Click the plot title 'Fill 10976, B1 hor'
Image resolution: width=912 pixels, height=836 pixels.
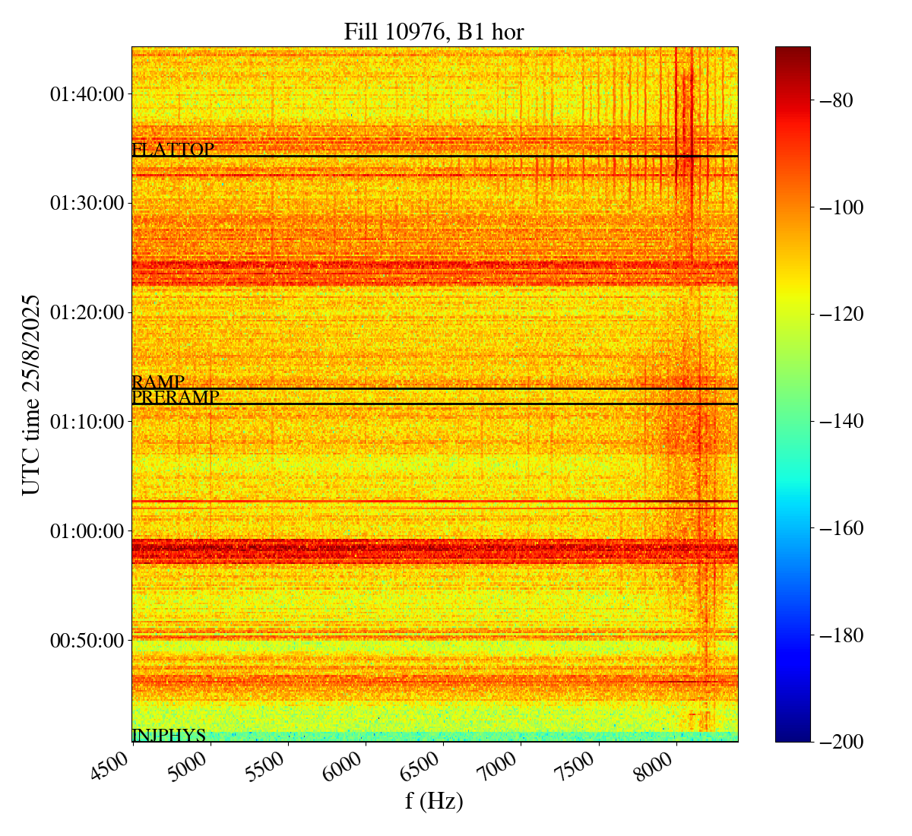coord(434,32)
